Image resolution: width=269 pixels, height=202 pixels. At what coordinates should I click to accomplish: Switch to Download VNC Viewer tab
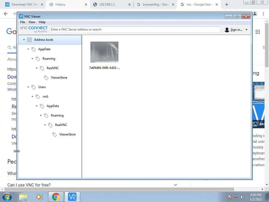point(24,5)
